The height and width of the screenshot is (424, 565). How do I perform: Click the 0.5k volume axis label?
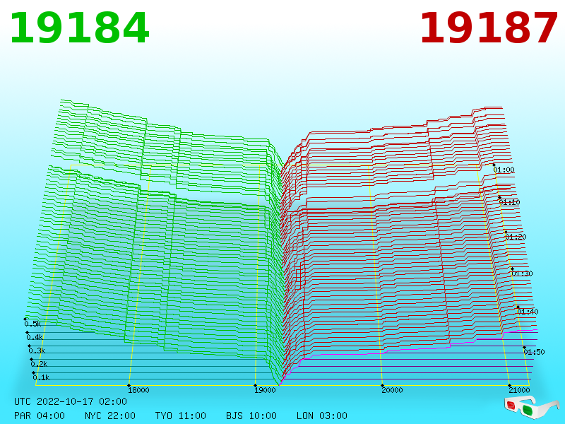(32, 324)
